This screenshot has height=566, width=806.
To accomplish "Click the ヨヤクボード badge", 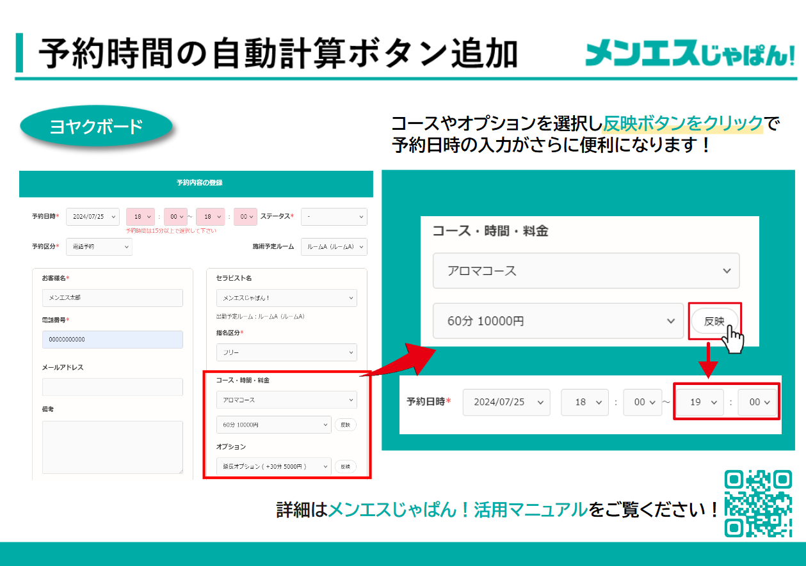I will tap(96, 125).
